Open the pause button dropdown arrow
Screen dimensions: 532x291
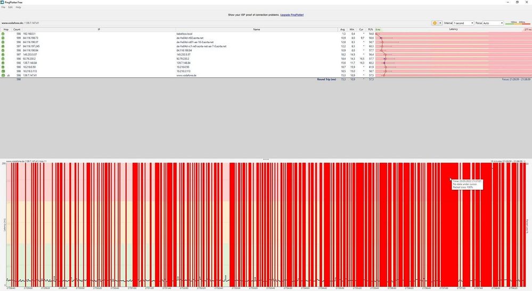(x=440, y=23)
